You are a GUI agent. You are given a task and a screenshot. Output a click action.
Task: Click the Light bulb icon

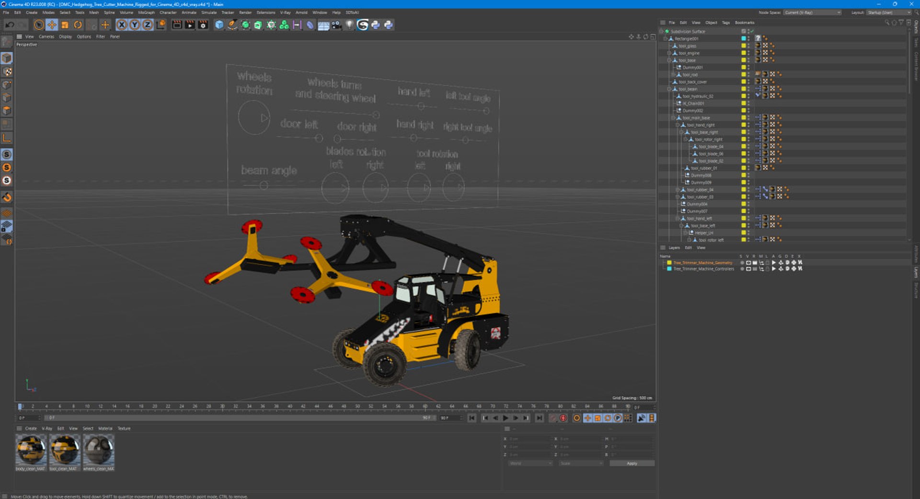[x=350, y=25]
